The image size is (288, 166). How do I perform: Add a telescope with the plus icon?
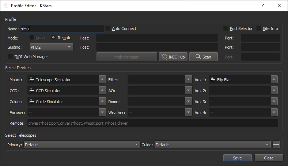pyautogui.click(x=276, y=144)
